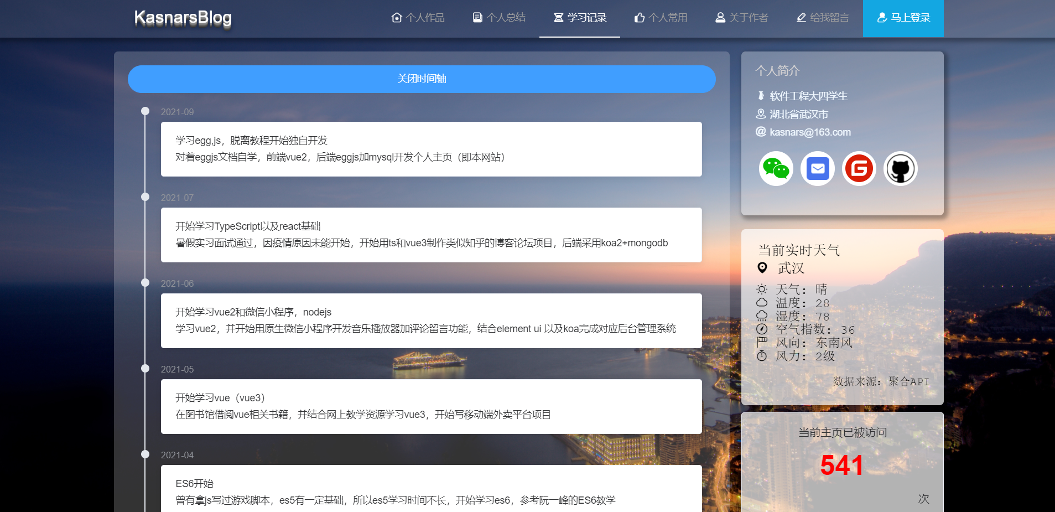This screenshot has height=512, width=1055.
Task: Switch to the 个人总结 tab
Action: click(x=498, y=17)
